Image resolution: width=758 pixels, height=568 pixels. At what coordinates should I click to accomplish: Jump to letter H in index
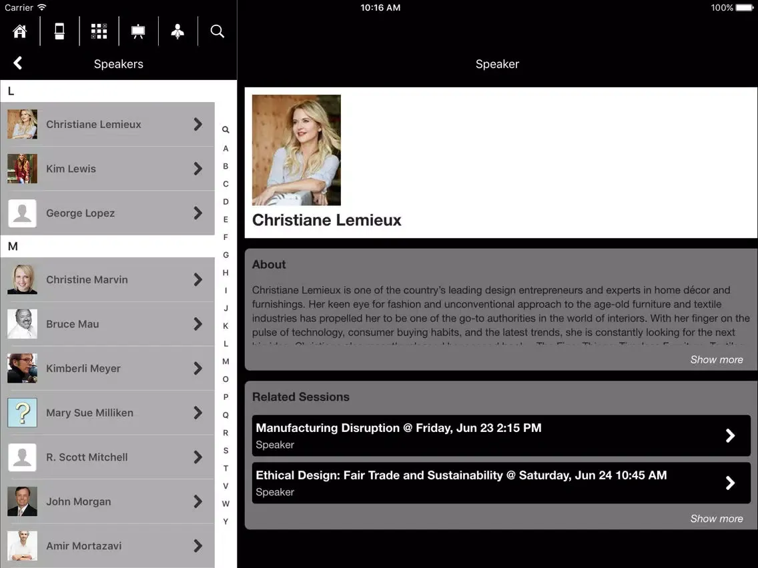(226, 273)
